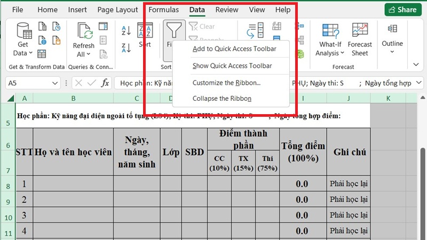Open the custom Sort dialog
Screen dimensions: 427x240
point(145,35)
